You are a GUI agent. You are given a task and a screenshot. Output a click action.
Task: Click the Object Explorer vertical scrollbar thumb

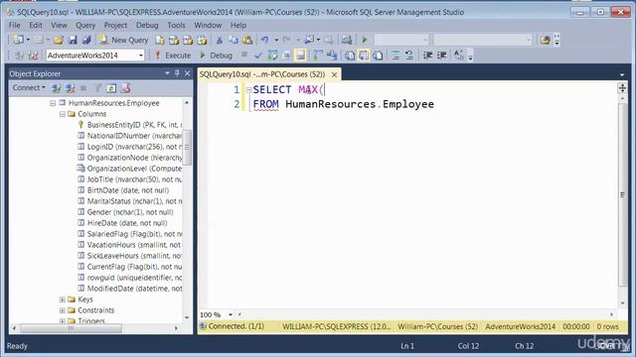point(187,148)
